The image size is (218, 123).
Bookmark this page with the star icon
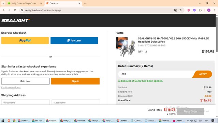coord(180,10)
